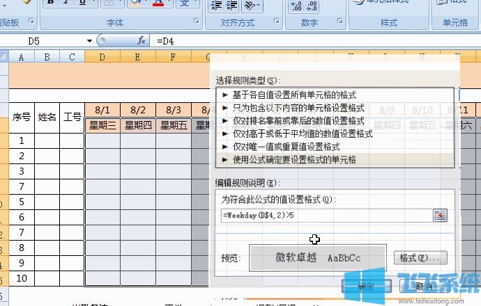The width and height of the screenshot is (481, 306).
Task: Click the 单元格 ribbon group label
Action: click(455, 23)
